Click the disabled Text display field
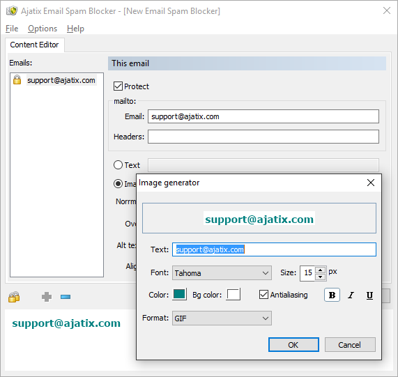Screen dimensions: 398x377 pos(263,165)
